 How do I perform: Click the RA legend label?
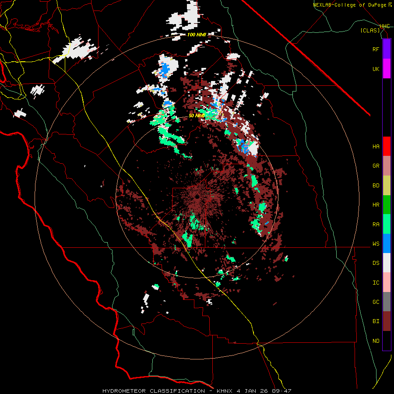pos(376,225)
